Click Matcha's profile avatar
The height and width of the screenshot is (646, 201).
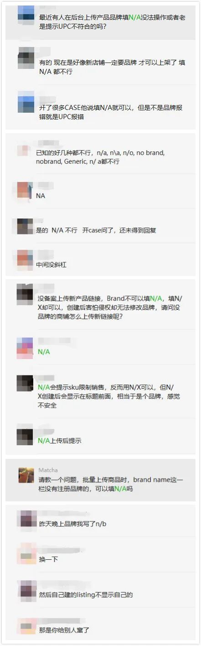coord(26,475)
